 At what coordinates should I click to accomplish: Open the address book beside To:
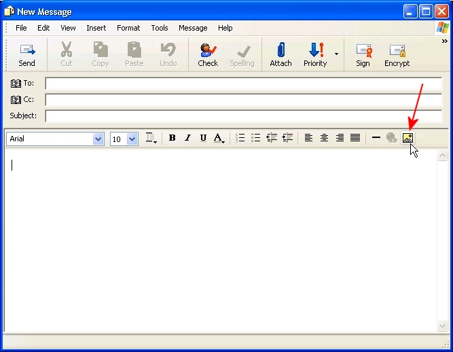pos(16,84)
